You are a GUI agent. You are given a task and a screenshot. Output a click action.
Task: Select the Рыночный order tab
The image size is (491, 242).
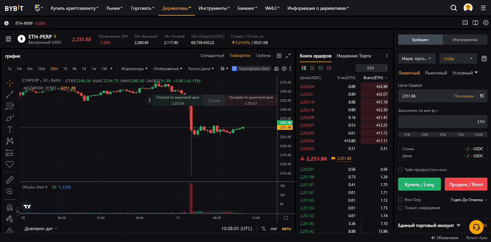pos(436,73)
